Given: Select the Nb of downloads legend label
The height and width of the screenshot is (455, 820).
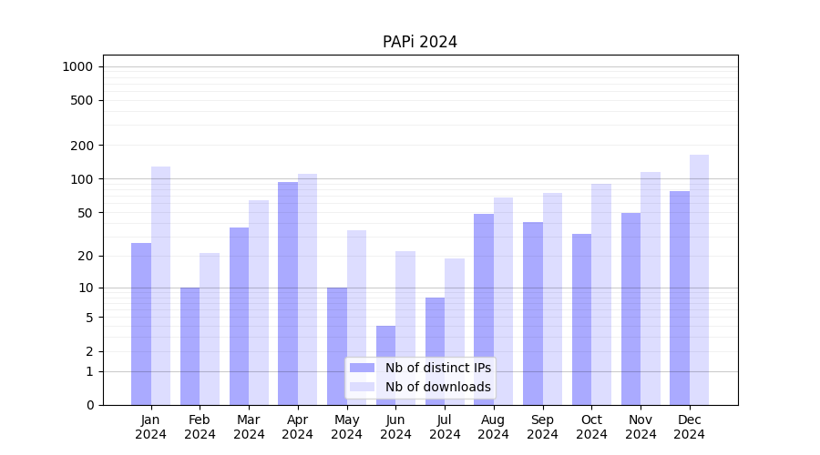Looking at the screenshot, I should [437, 387].
